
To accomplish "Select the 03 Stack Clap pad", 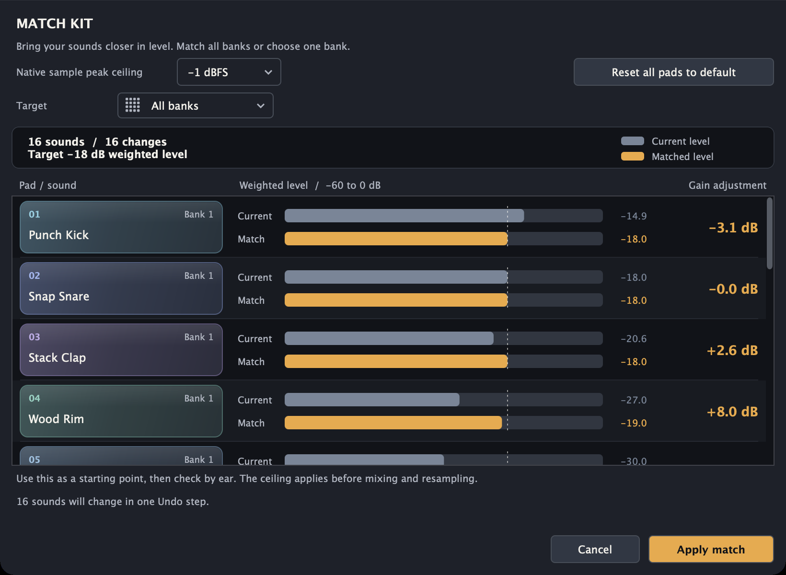I will [x=121, y=350].
